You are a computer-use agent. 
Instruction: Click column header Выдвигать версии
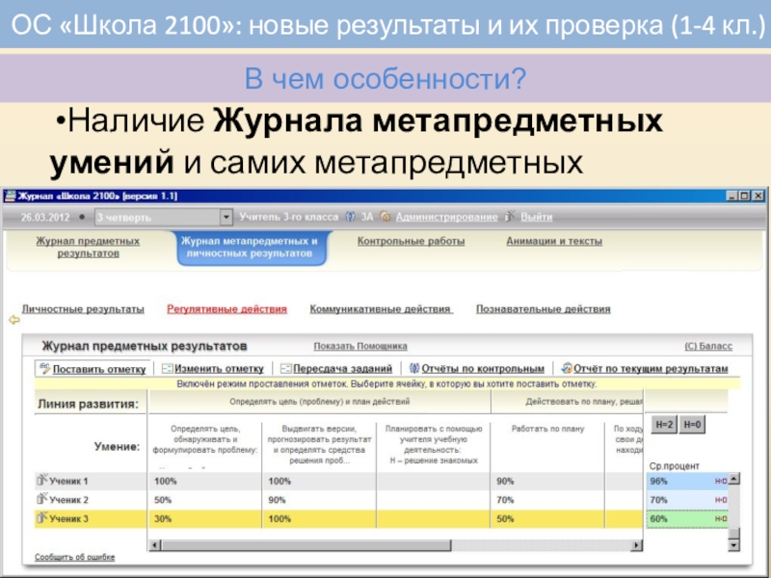319,444
